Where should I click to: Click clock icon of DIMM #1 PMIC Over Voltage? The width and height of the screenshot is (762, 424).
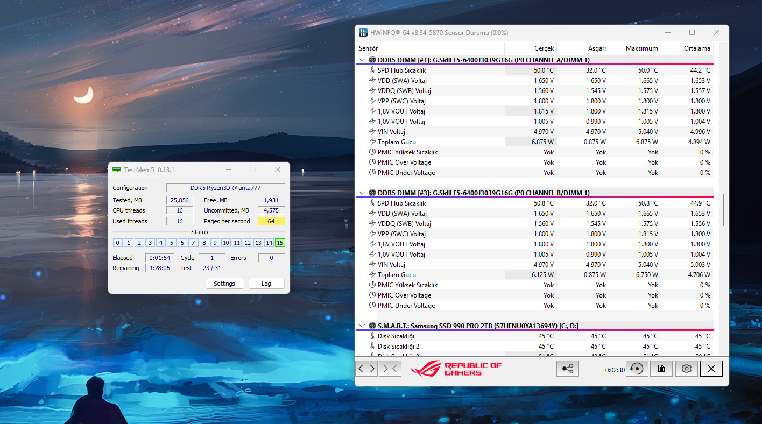tap(372, 162)
